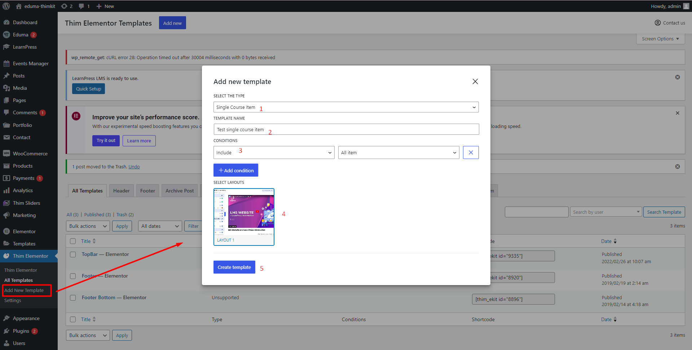Open Products icon in sidebar
The width and height of the screenshot is (692, 350).
6,166
